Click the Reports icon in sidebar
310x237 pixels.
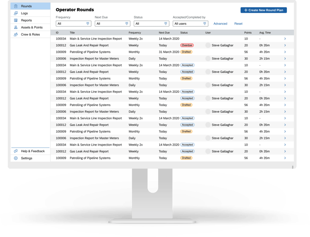point(16,20)
